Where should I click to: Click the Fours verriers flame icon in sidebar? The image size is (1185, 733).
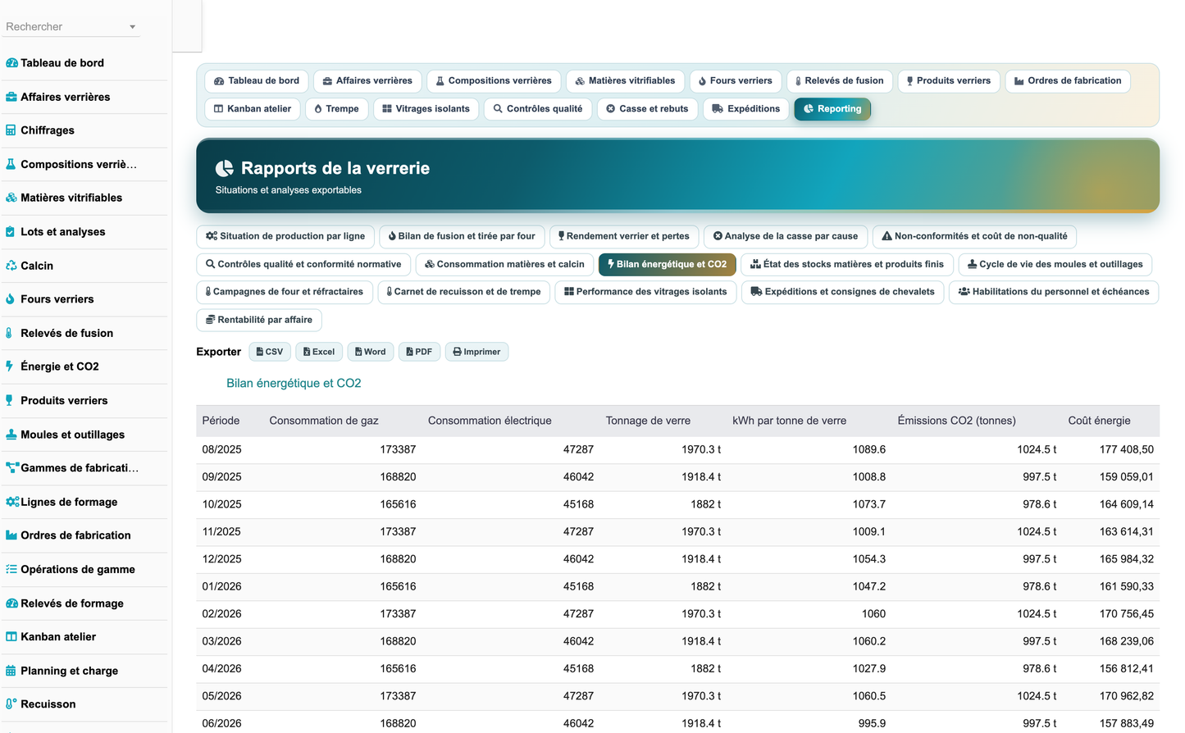(x=10, y=299)
